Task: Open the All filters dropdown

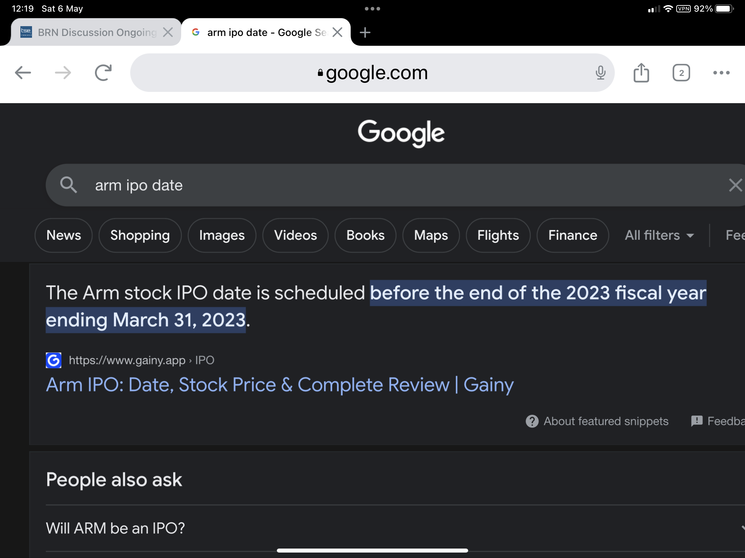Action: [x=659, y=235]
